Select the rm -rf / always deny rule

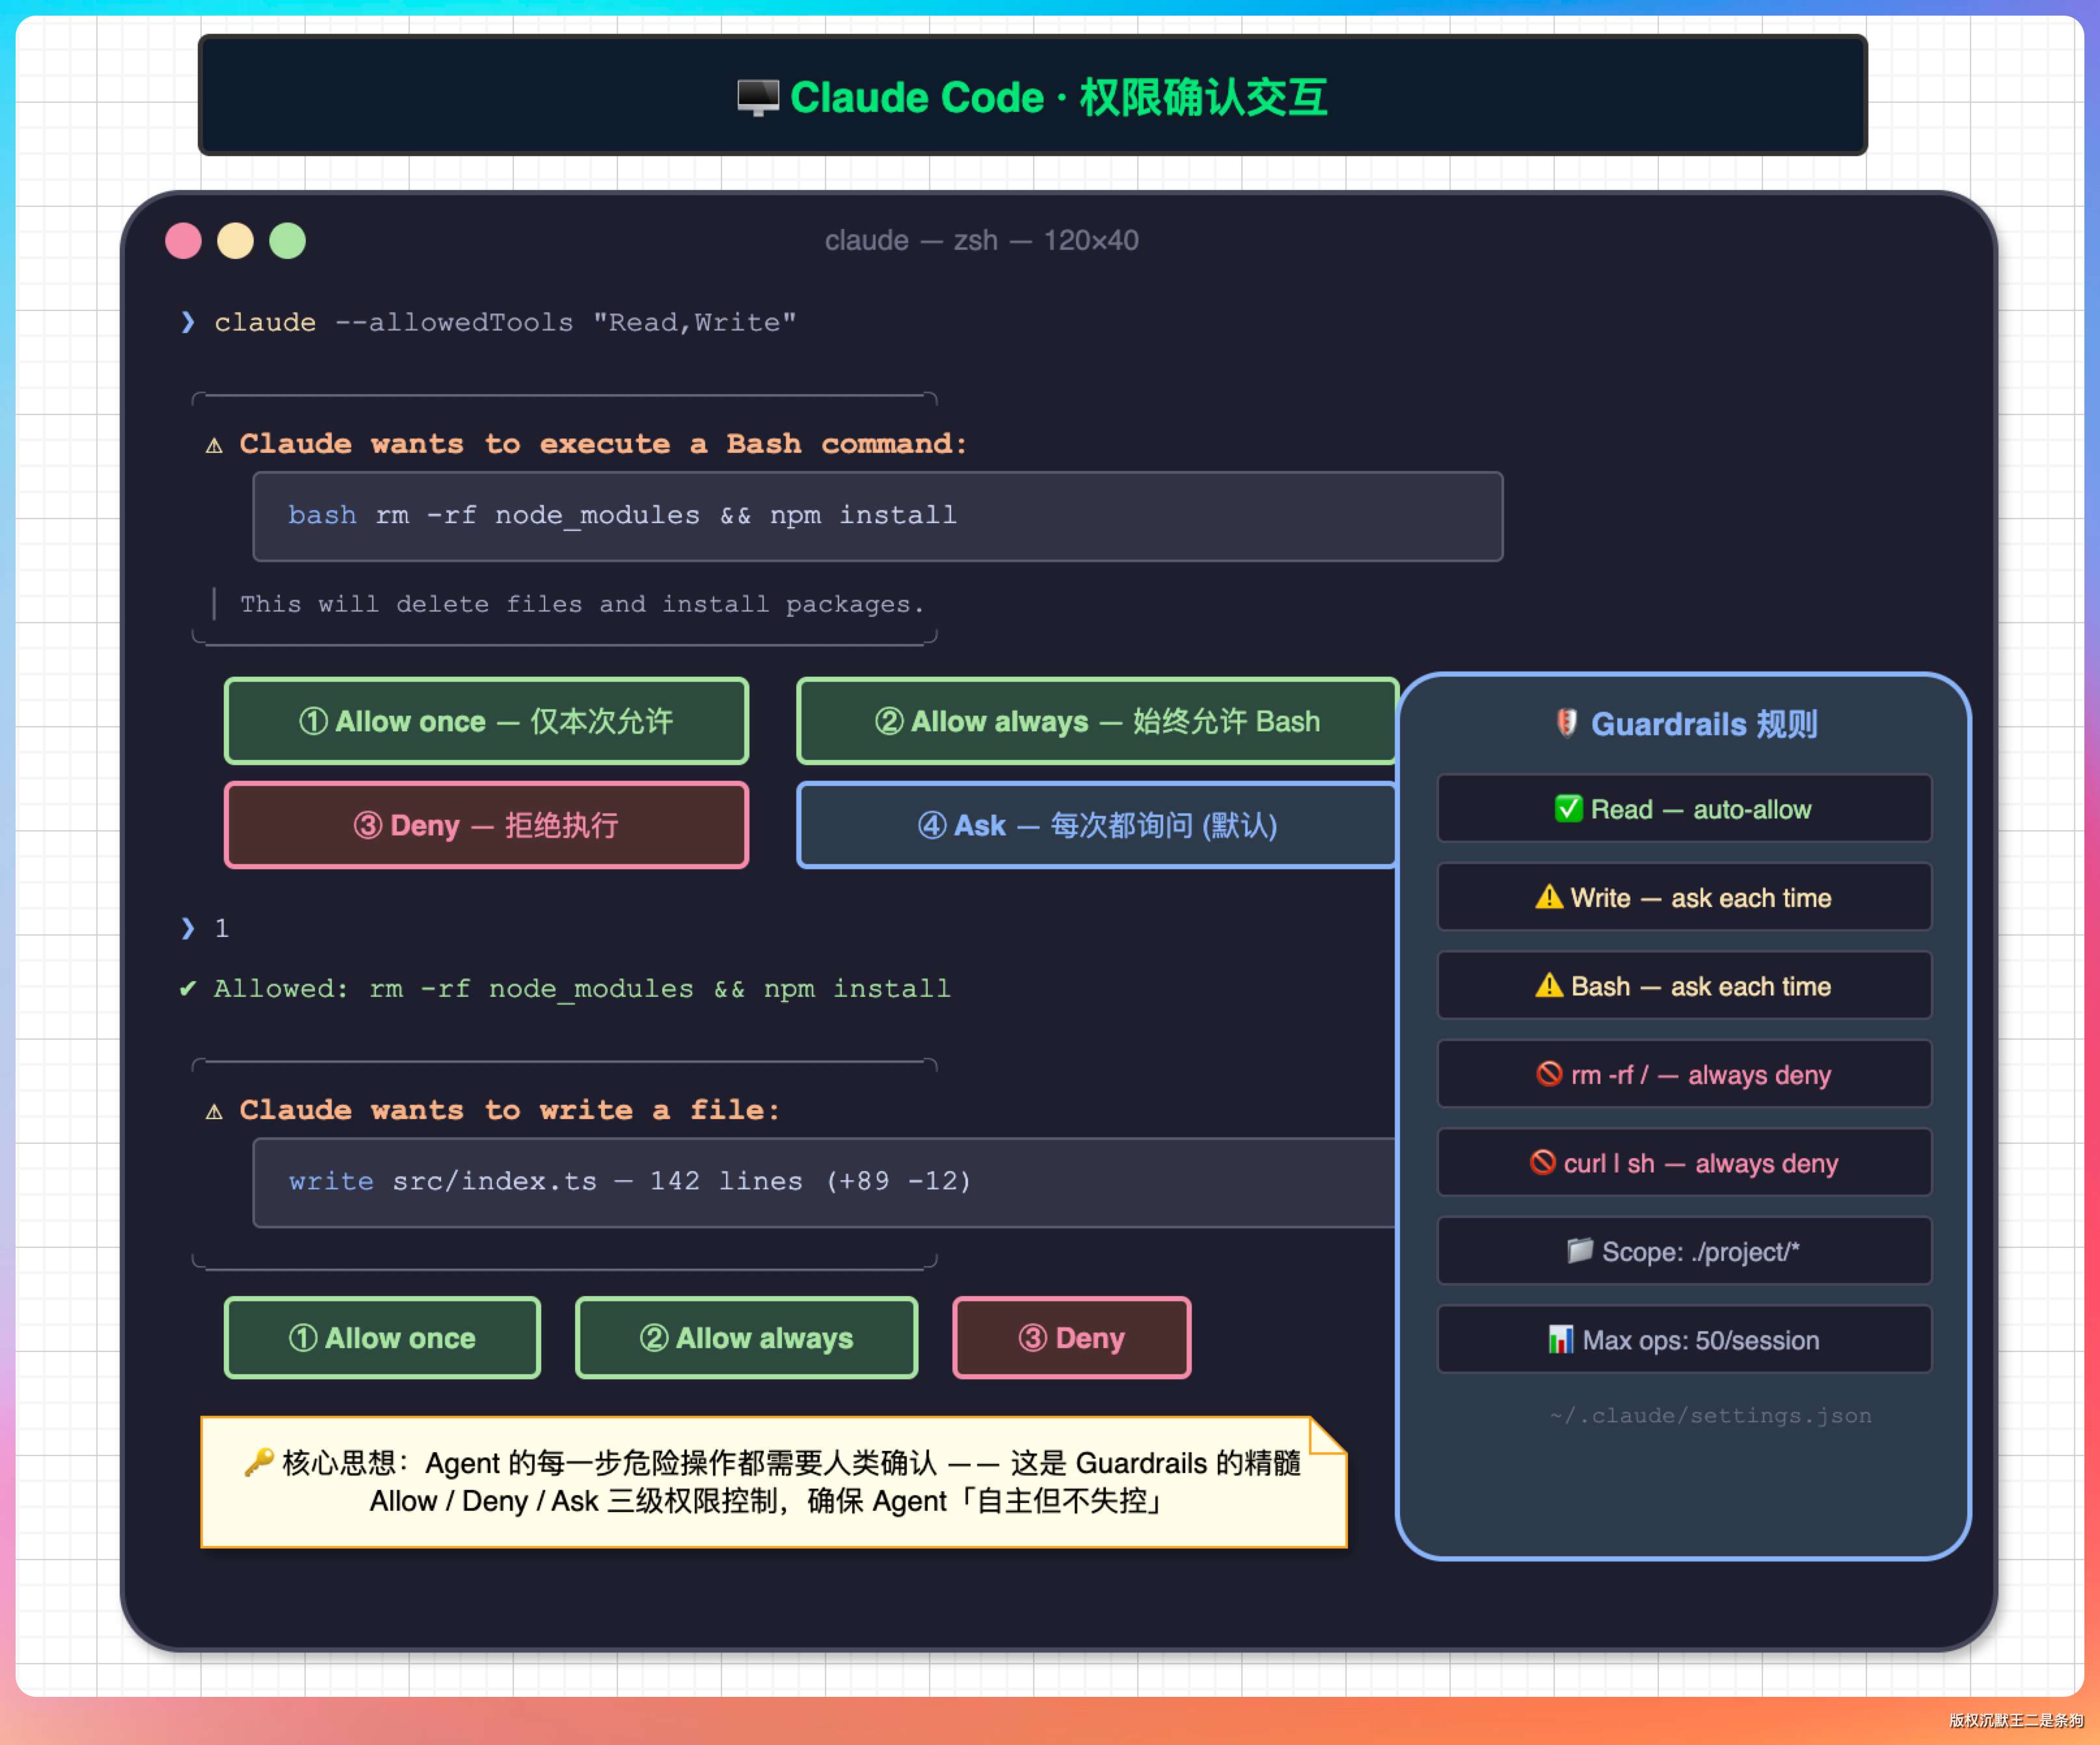[x=1684, y=1075]
